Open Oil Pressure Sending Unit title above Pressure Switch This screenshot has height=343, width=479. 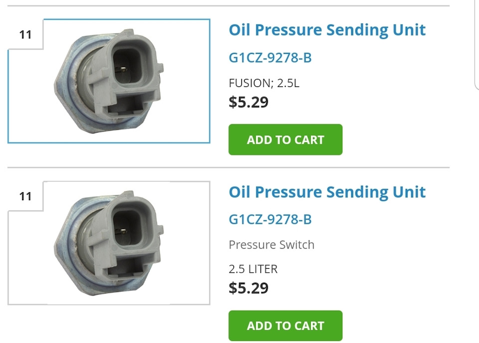click(x=327, y=192)
